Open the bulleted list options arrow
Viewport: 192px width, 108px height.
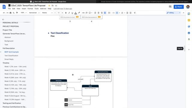[x=119, y=13]
